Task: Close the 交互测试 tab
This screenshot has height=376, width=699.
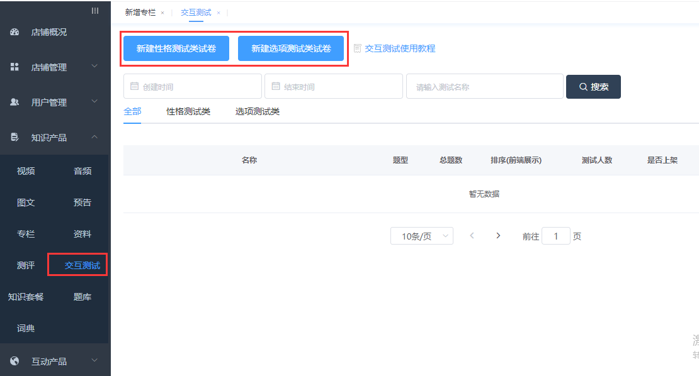Action: point(219,13)
